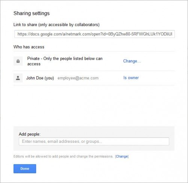Image resolution: width=188 pixels, height=183 pixels.
Task: Click the blue Done button
Action: pyautogui.click(x=25, y=169)
